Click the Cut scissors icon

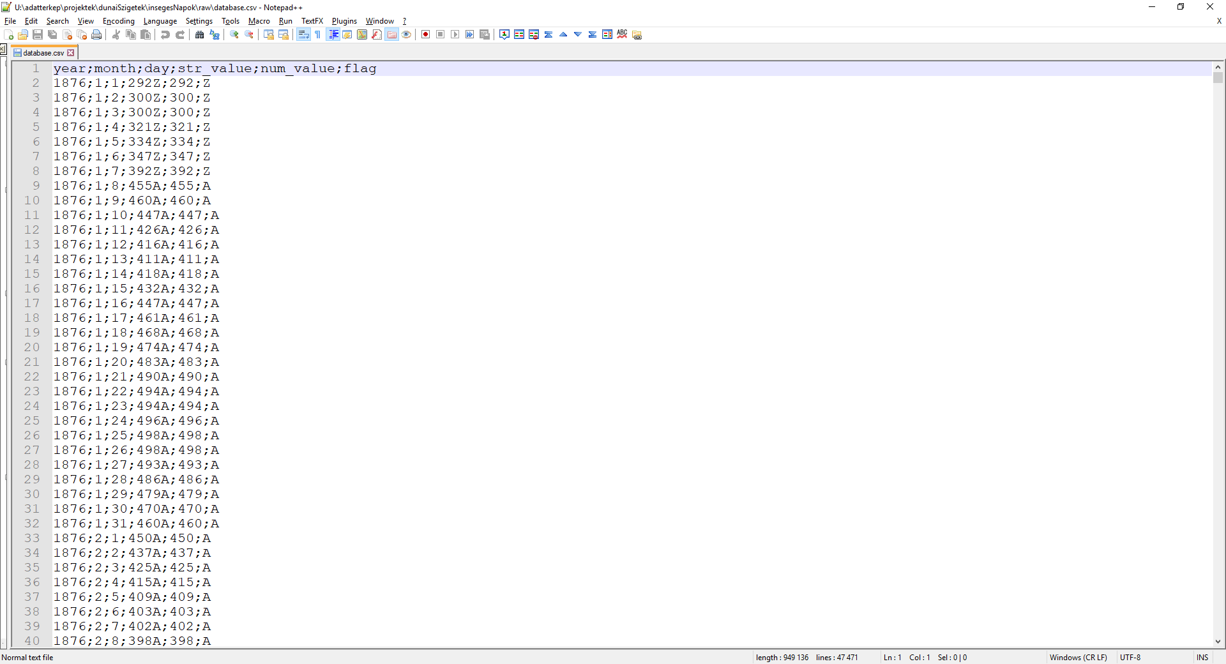coord(116,34)
